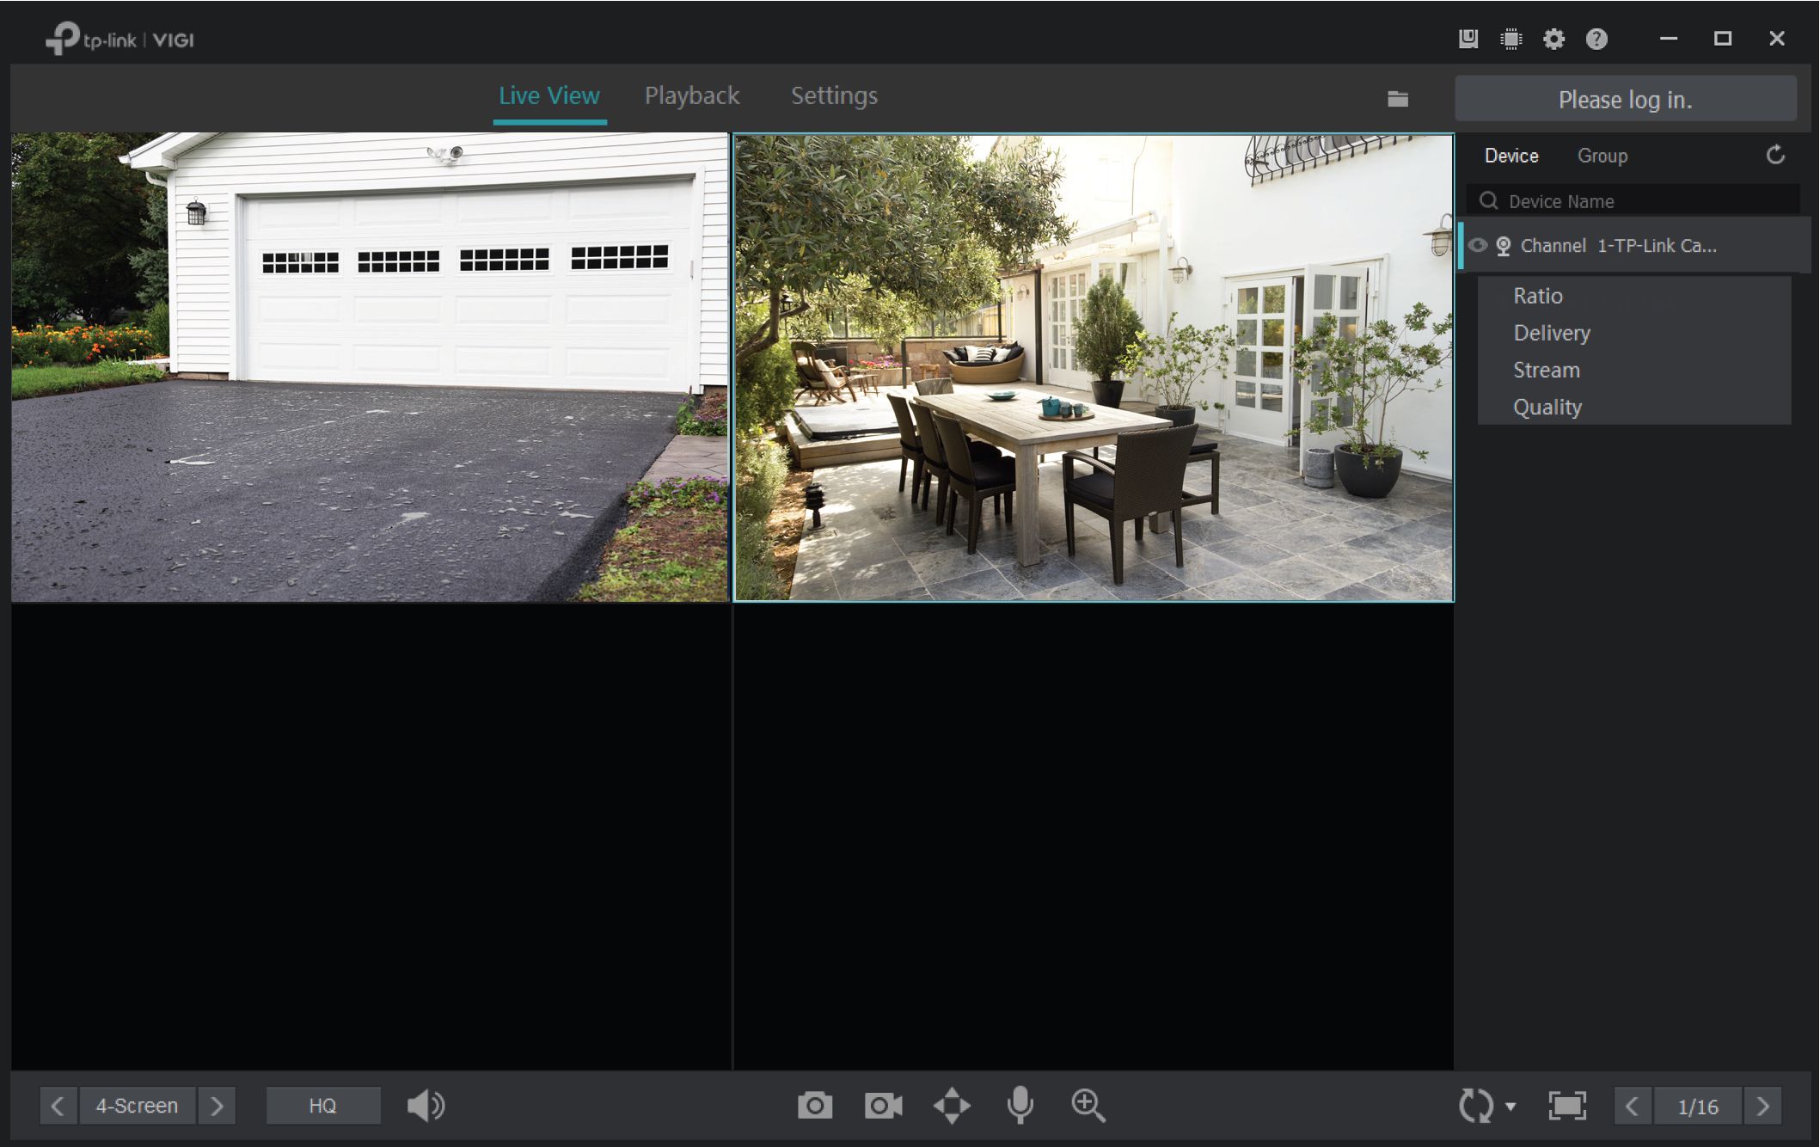
Task: Activate the microphone talk icon
Action: 1020,1105
